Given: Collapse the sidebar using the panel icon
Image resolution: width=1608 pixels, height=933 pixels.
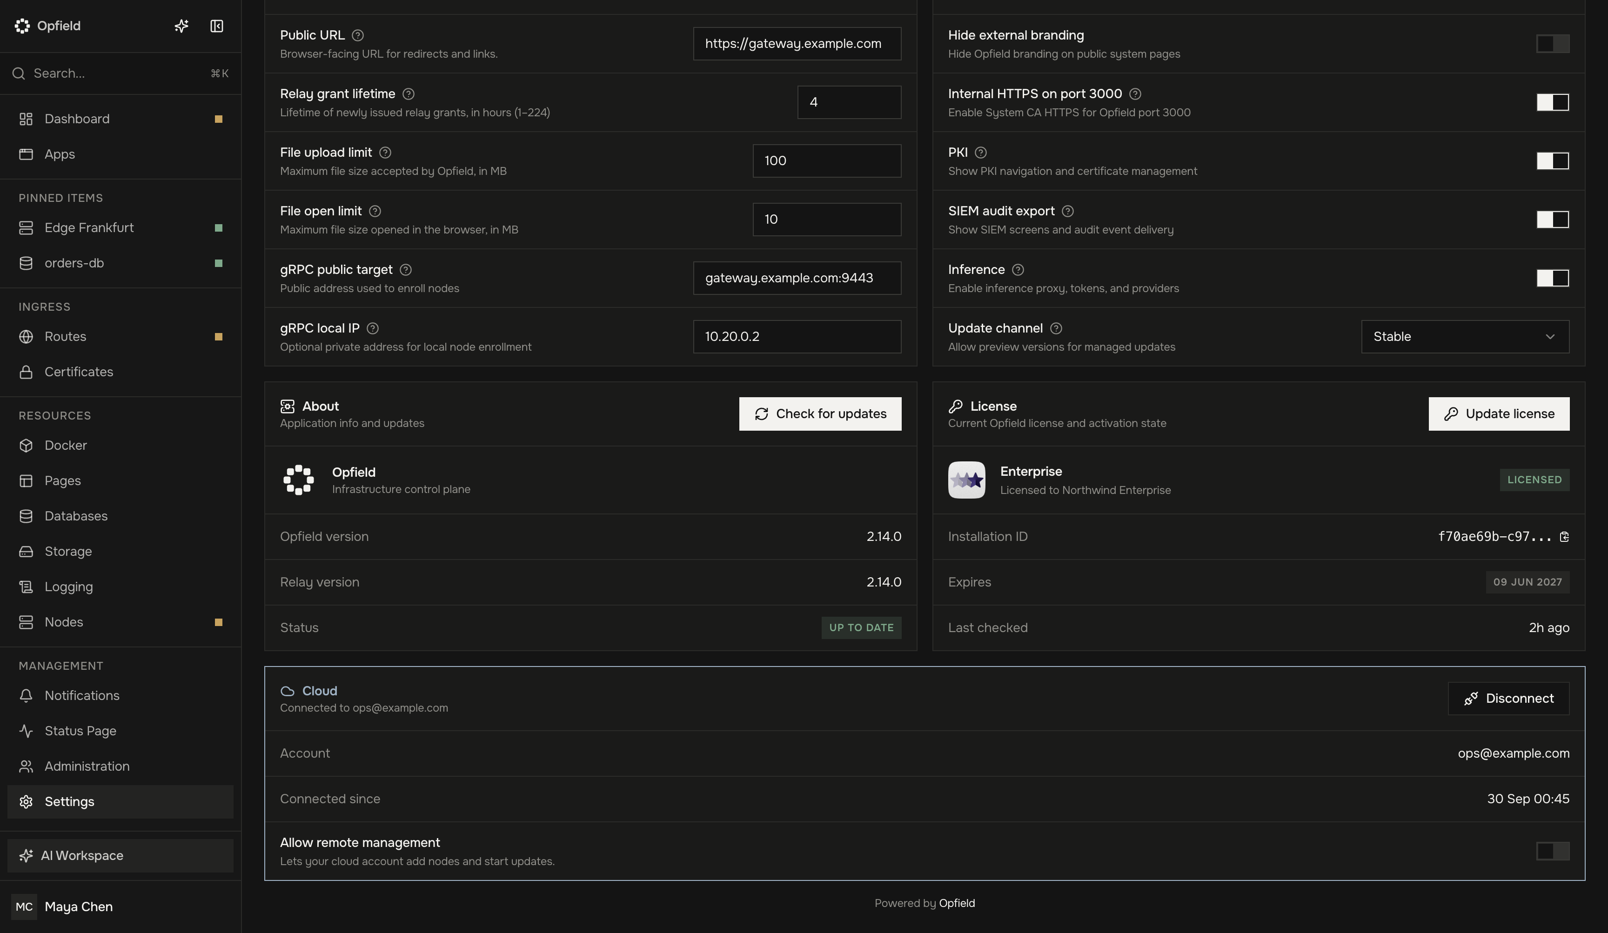Looking at the screenshot, I should click(x=217, y=26).
